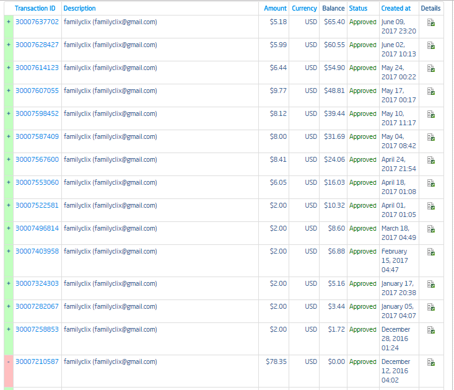Expand plus sign on row 30007614123
The height and width of the screenshot is (390, 454).
pos(9,68)
